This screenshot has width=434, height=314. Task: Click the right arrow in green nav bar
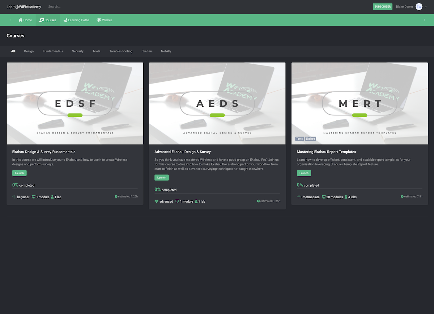424,20
